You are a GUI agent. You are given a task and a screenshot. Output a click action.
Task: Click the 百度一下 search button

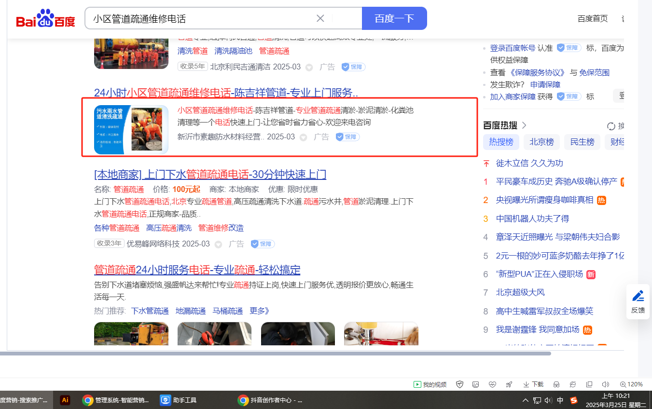(394, 18)
